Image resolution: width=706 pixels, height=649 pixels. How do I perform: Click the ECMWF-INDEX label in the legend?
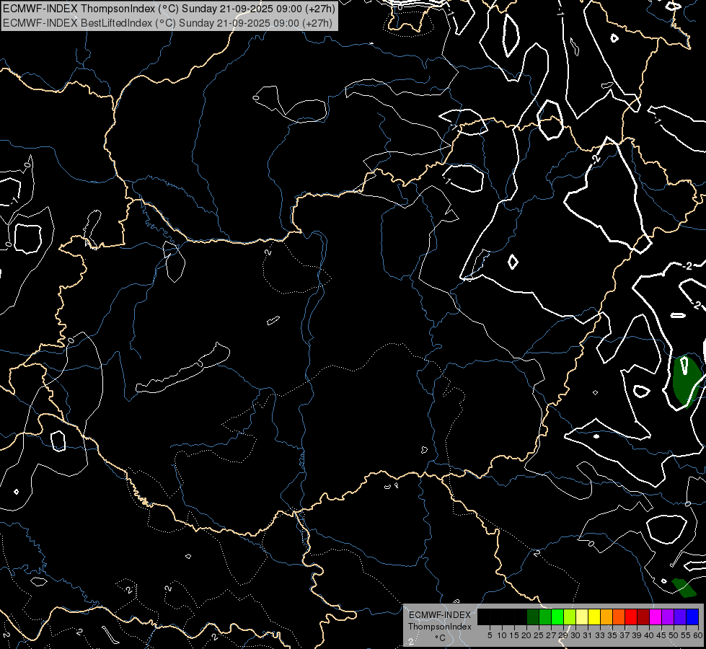[x=440, y=615]
